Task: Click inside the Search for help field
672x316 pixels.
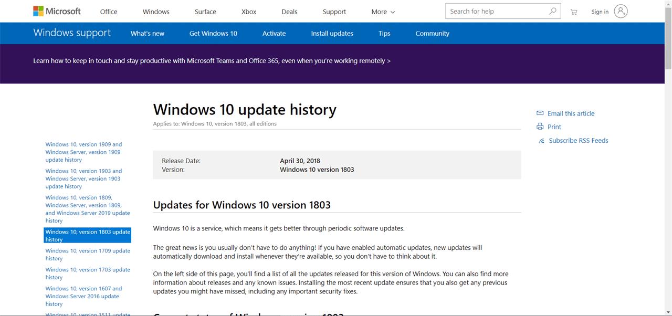Action: (493, 10)
